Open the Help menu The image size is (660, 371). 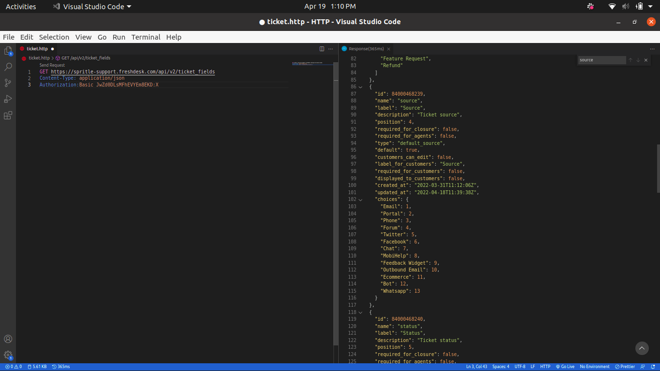click(174, 37)
